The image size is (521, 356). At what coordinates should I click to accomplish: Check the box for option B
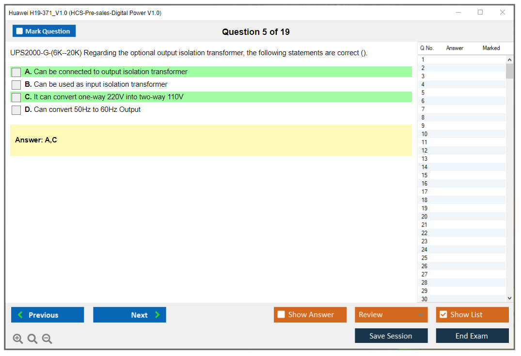16,85
